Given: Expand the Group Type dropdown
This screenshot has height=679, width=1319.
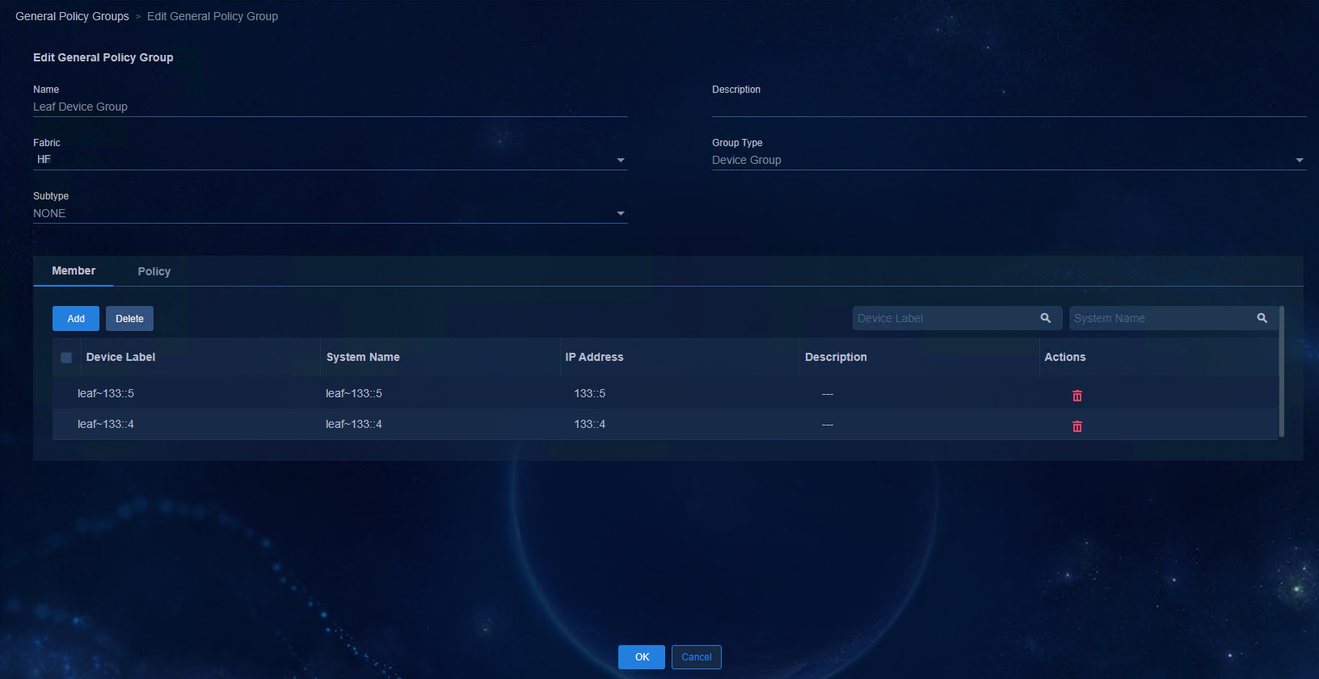Looking at the screenshot, I should tap(1009, 160).
